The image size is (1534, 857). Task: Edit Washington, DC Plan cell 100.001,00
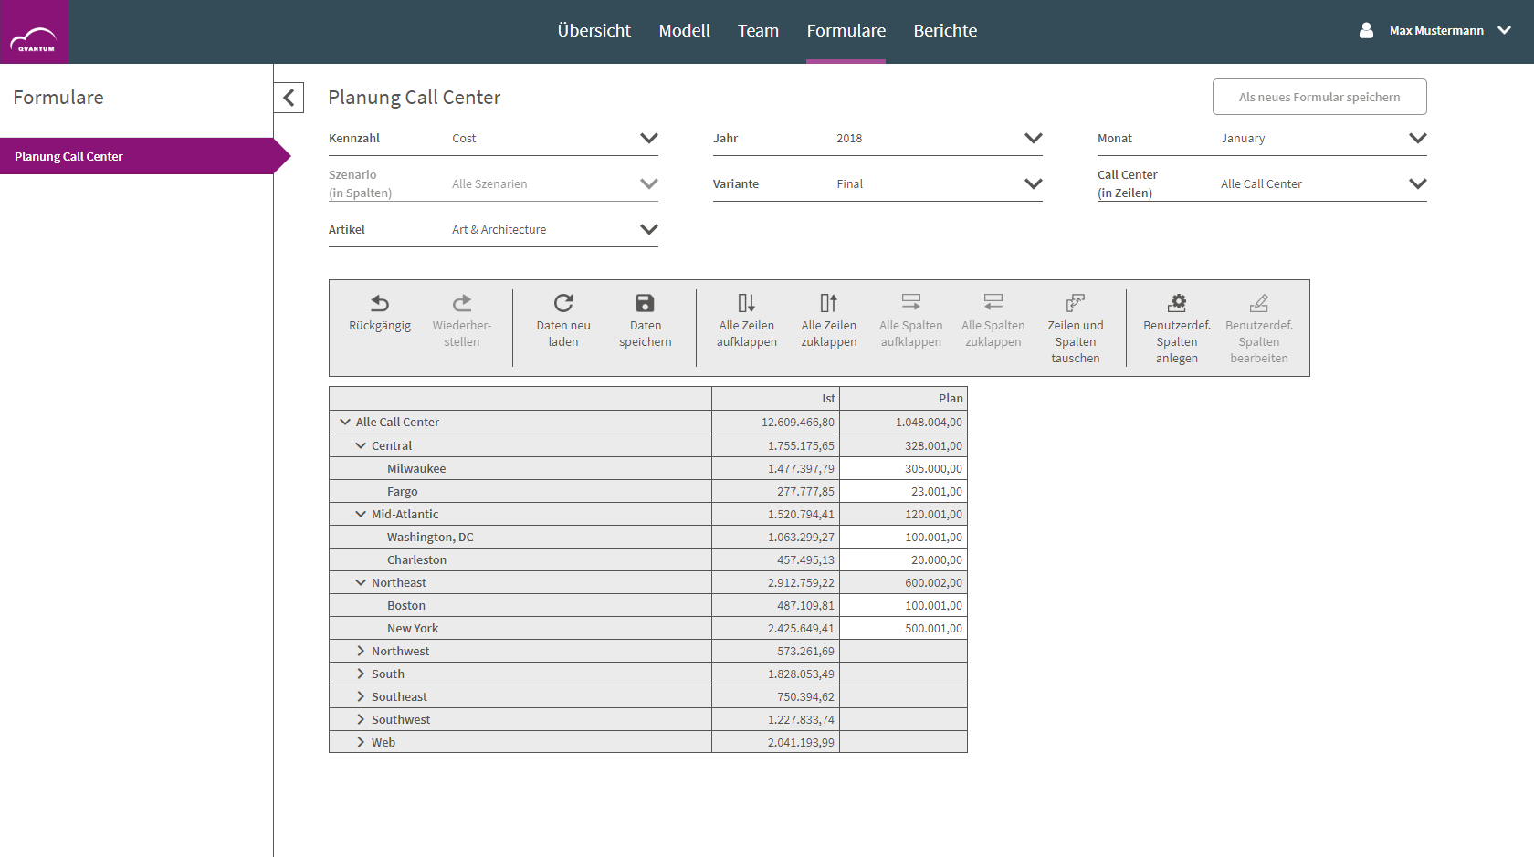point(903,537)
